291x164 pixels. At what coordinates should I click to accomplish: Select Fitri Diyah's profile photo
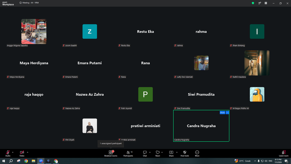click(x=90, y=126)
